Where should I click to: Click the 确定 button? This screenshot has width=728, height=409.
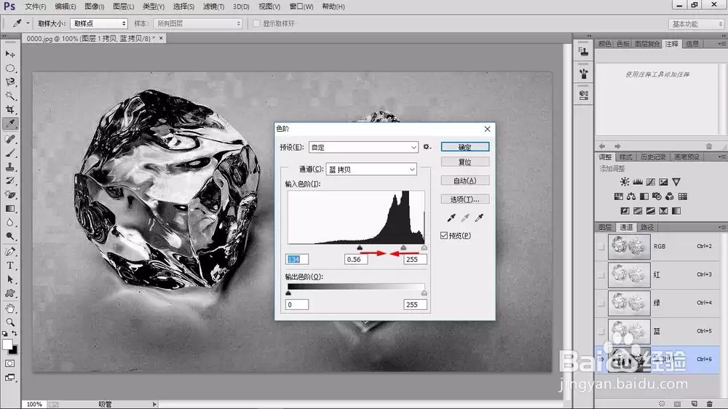(464, 147)
